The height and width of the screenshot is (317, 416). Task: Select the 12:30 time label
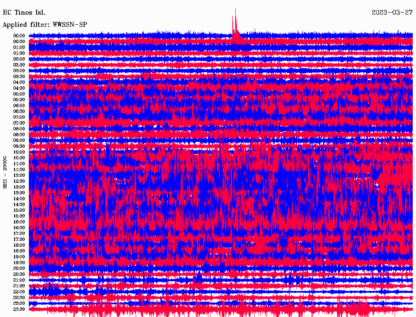(x=19, y=181)
